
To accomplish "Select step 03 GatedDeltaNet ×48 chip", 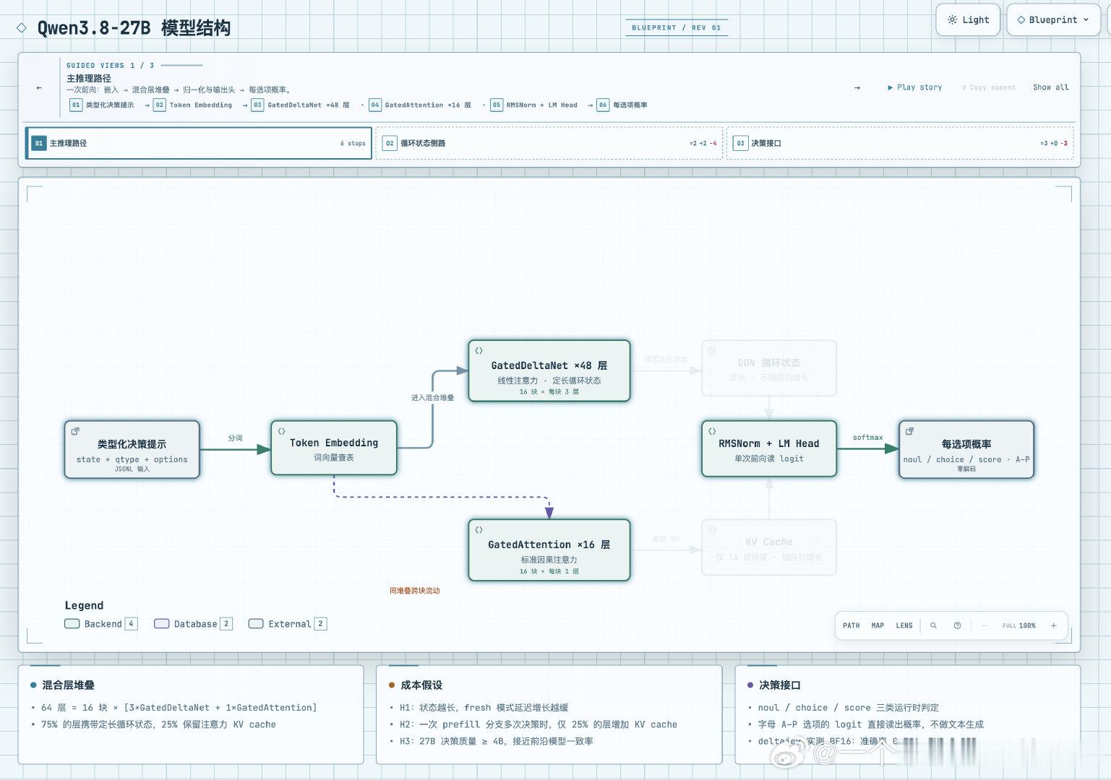I will point(301,105).
